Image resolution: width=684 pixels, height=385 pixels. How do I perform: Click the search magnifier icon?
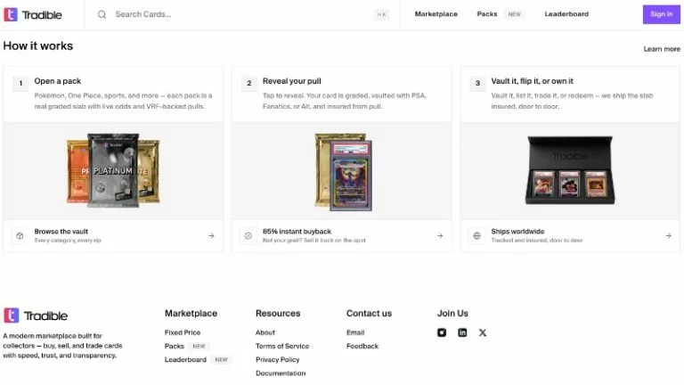(x=102, y=14)
